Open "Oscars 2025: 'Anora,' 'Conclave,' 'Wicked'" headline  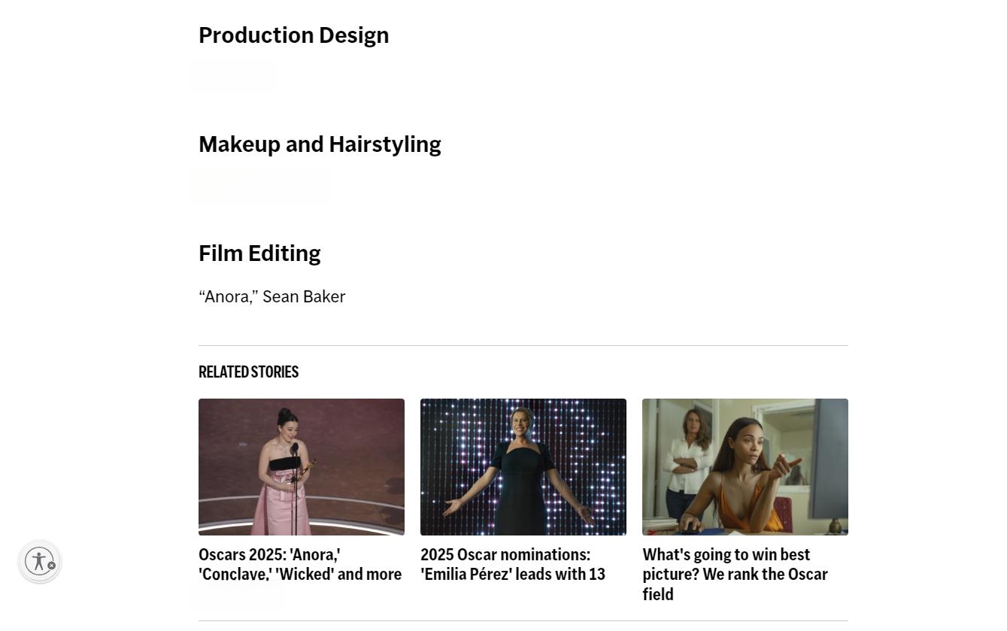click(299, 564)
